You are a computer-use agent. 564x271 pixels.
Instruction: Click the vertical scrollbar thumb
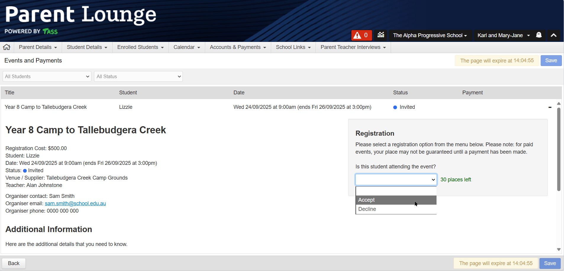[x=559, y=149]
